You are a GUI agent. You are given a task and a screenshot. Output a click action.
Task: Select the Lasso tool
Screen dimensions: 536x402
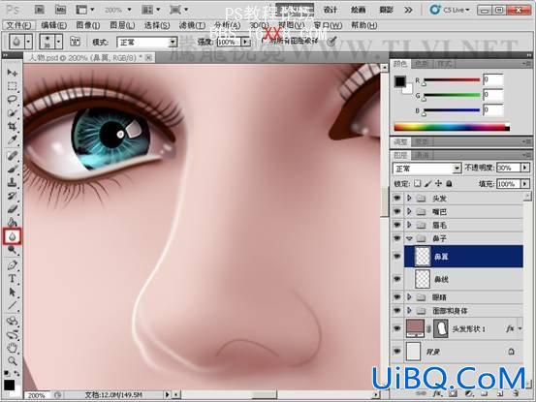tap(12, 100)
